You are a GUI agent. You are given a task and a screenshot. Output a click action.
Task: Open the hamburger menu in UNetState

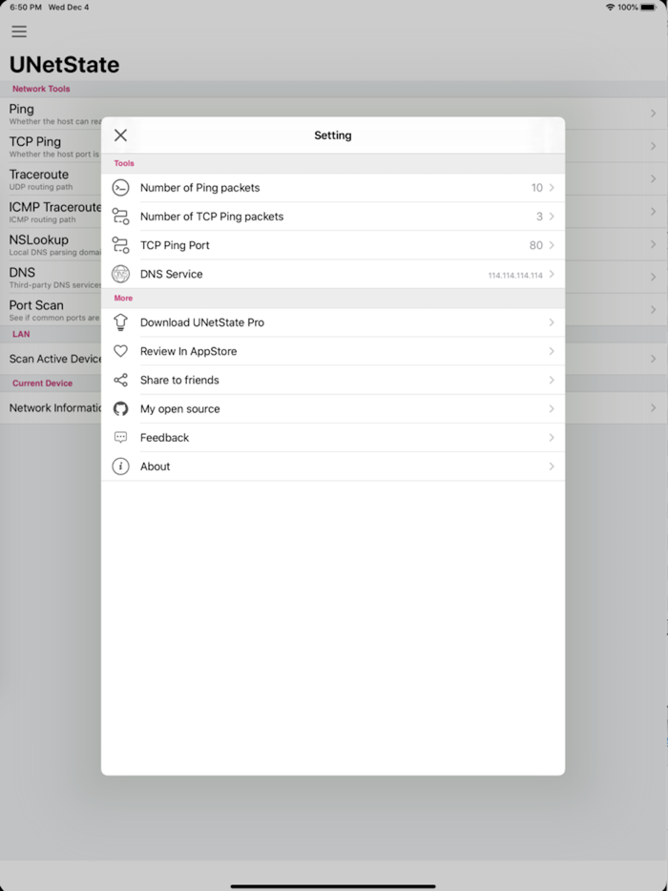(19, 31)
